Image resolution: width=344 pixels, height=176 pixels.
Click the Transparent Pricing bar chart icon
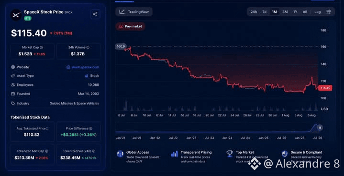(x=175, y=154)
